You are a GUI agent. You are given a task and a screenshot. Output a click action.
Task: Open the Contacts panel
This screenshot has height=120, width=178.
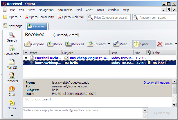[x=12, y=77]
